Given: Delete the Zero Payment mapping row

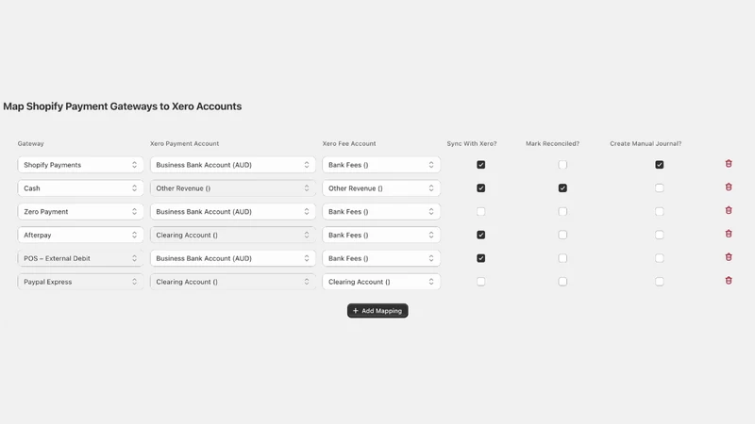Looking at the screenshot, I should (x=729, y=210).
